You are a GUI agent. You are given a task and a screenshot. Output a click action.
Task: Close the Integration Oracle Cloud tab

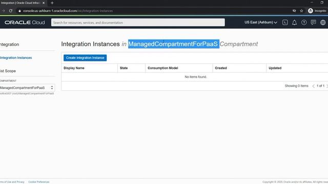click(x=44, y=3)
